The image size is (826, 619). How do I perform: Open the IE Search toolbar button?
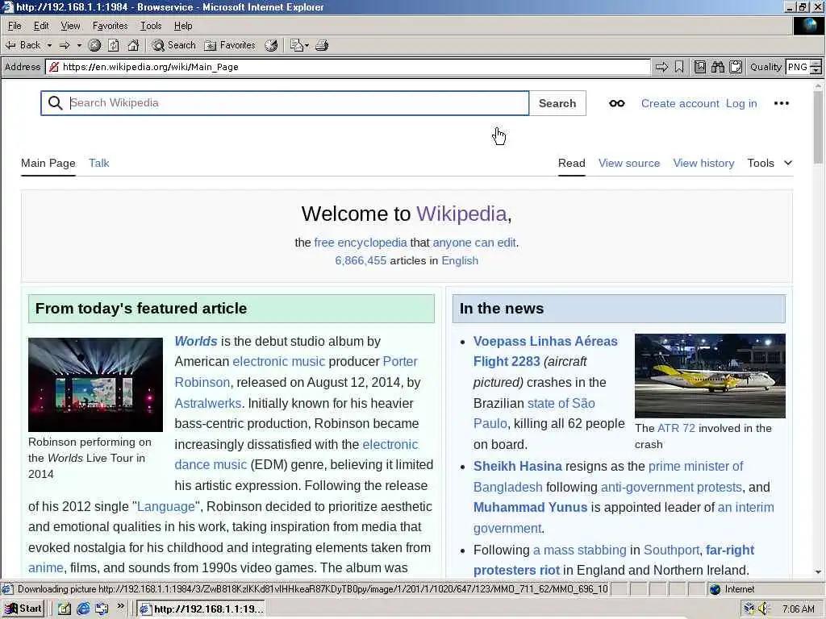click(x=174, y=45)
